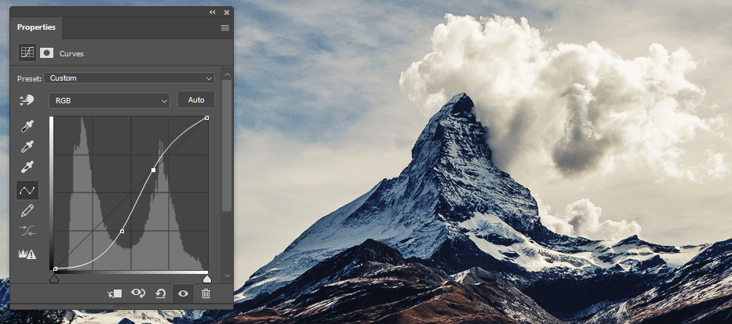Select the Properties tab
The image size is (732, 324).
[36, 27]
